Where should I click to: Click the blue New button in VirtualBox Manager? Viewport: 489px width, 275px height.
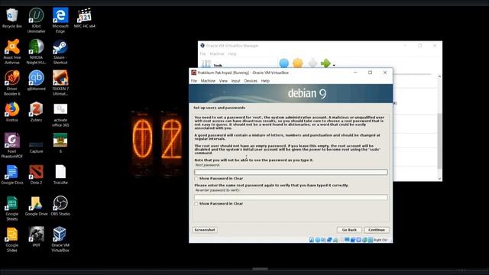283,63
